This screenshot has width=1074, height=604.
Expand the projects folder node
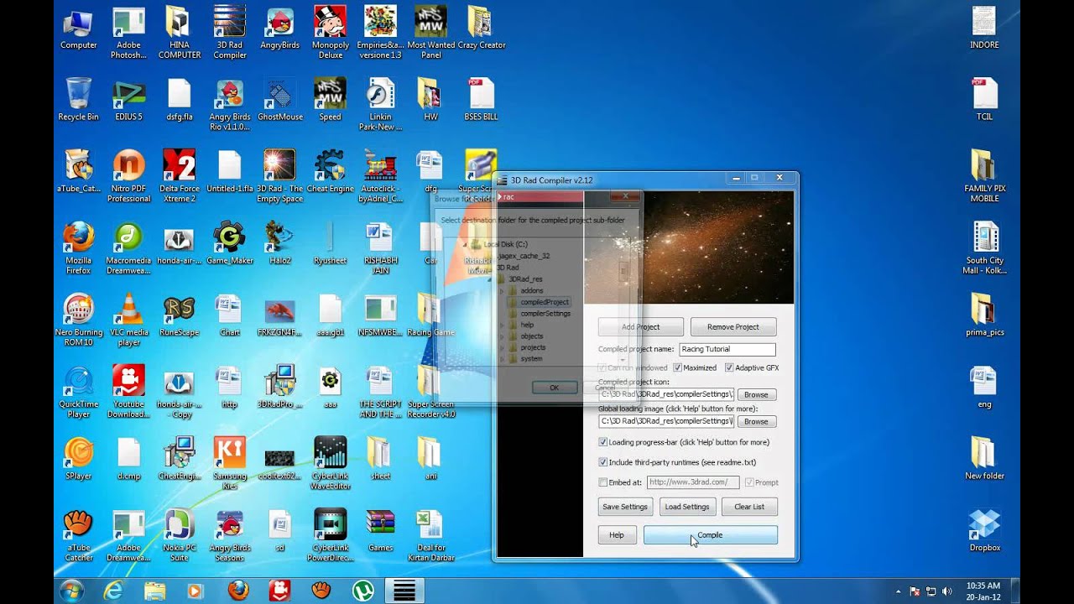point(502,347)
